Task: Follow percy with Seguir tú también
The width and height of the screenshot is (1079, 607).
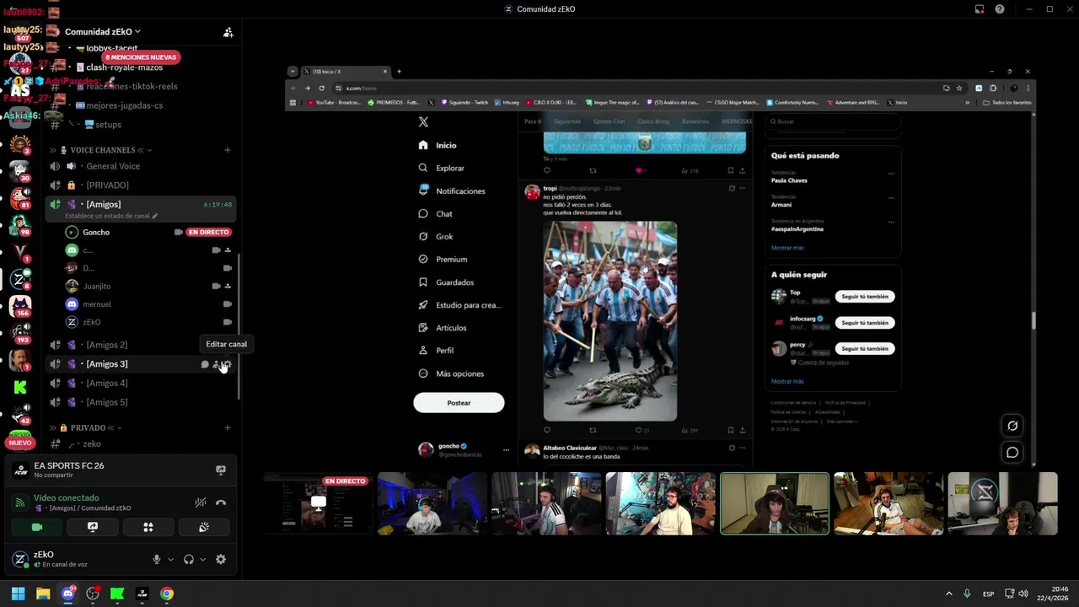Action: [865, 348]
